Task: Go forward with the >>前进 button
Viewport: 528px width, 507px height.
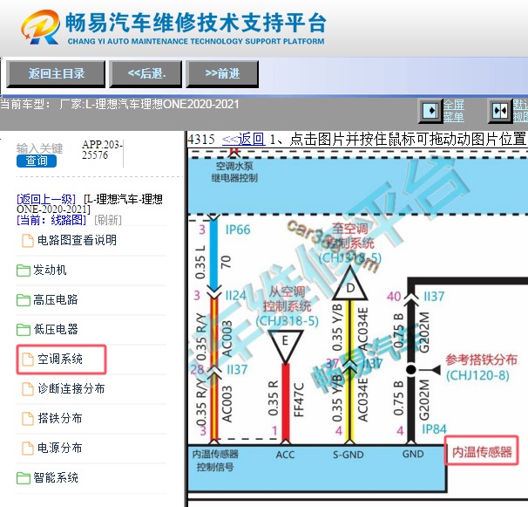Action: 222,74
